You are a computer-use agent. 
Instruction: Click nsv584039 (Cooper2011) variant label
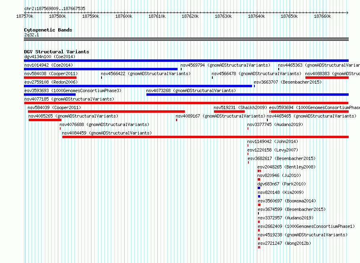point(55,107)
